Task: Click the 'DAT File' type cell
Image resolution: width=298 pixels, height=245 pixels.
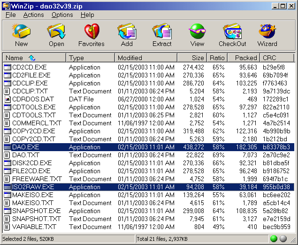Action: point(81,99)
